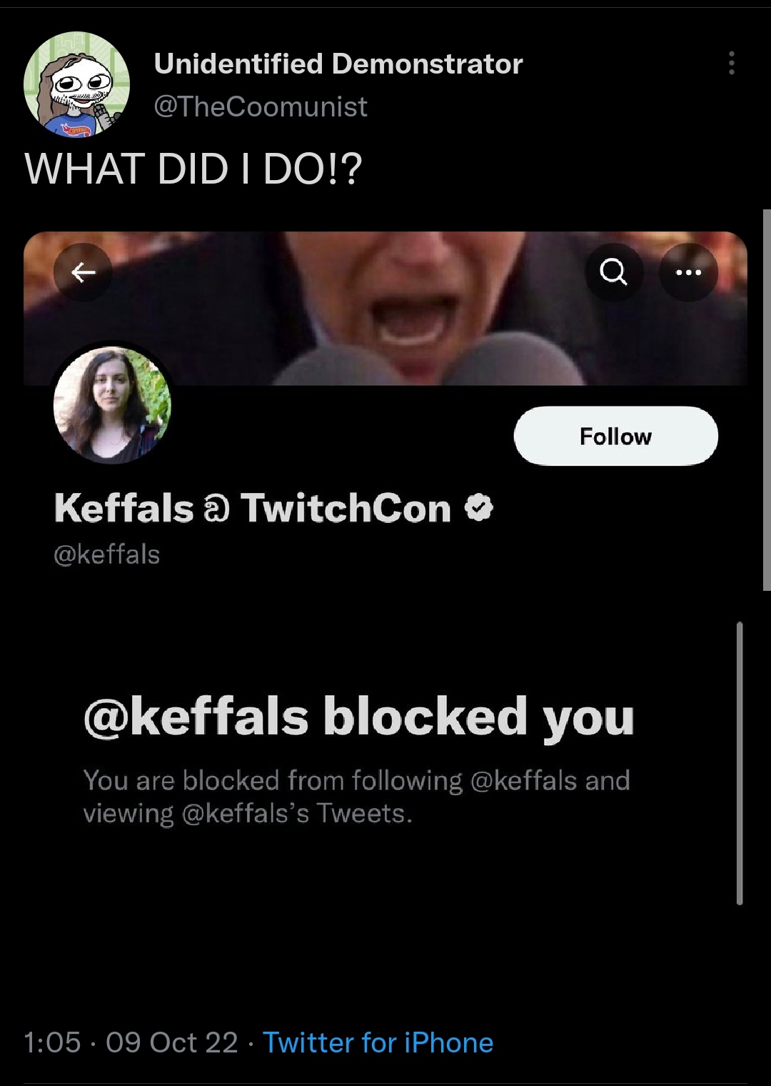Click the Unidentified Demonstrator display name
This screenshot has height=1086, width=771.
coord(338,64)
